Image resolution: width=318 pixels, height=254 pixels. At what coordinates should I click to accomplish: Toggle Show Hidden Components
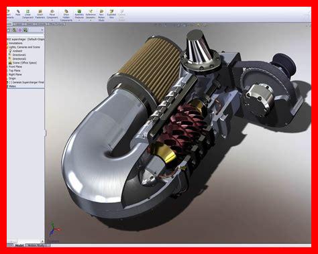pos(66,15)
